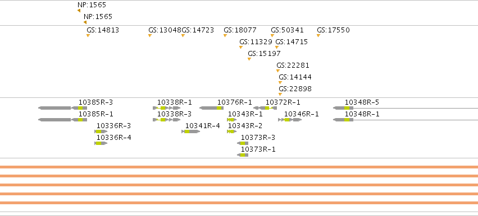Screen dimensions: 478x216
Task: Click the 10385R-3 transcript glyph
Action: [x=63, y=108]
